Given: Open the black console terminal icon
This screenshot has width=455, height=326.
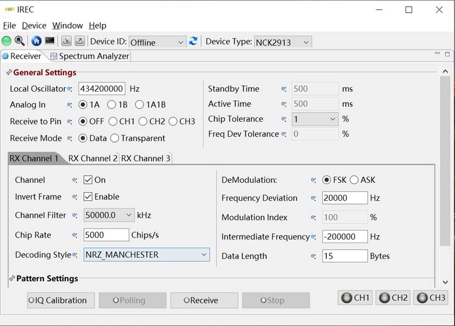Looking at the screenshot, I should (49, 41).
